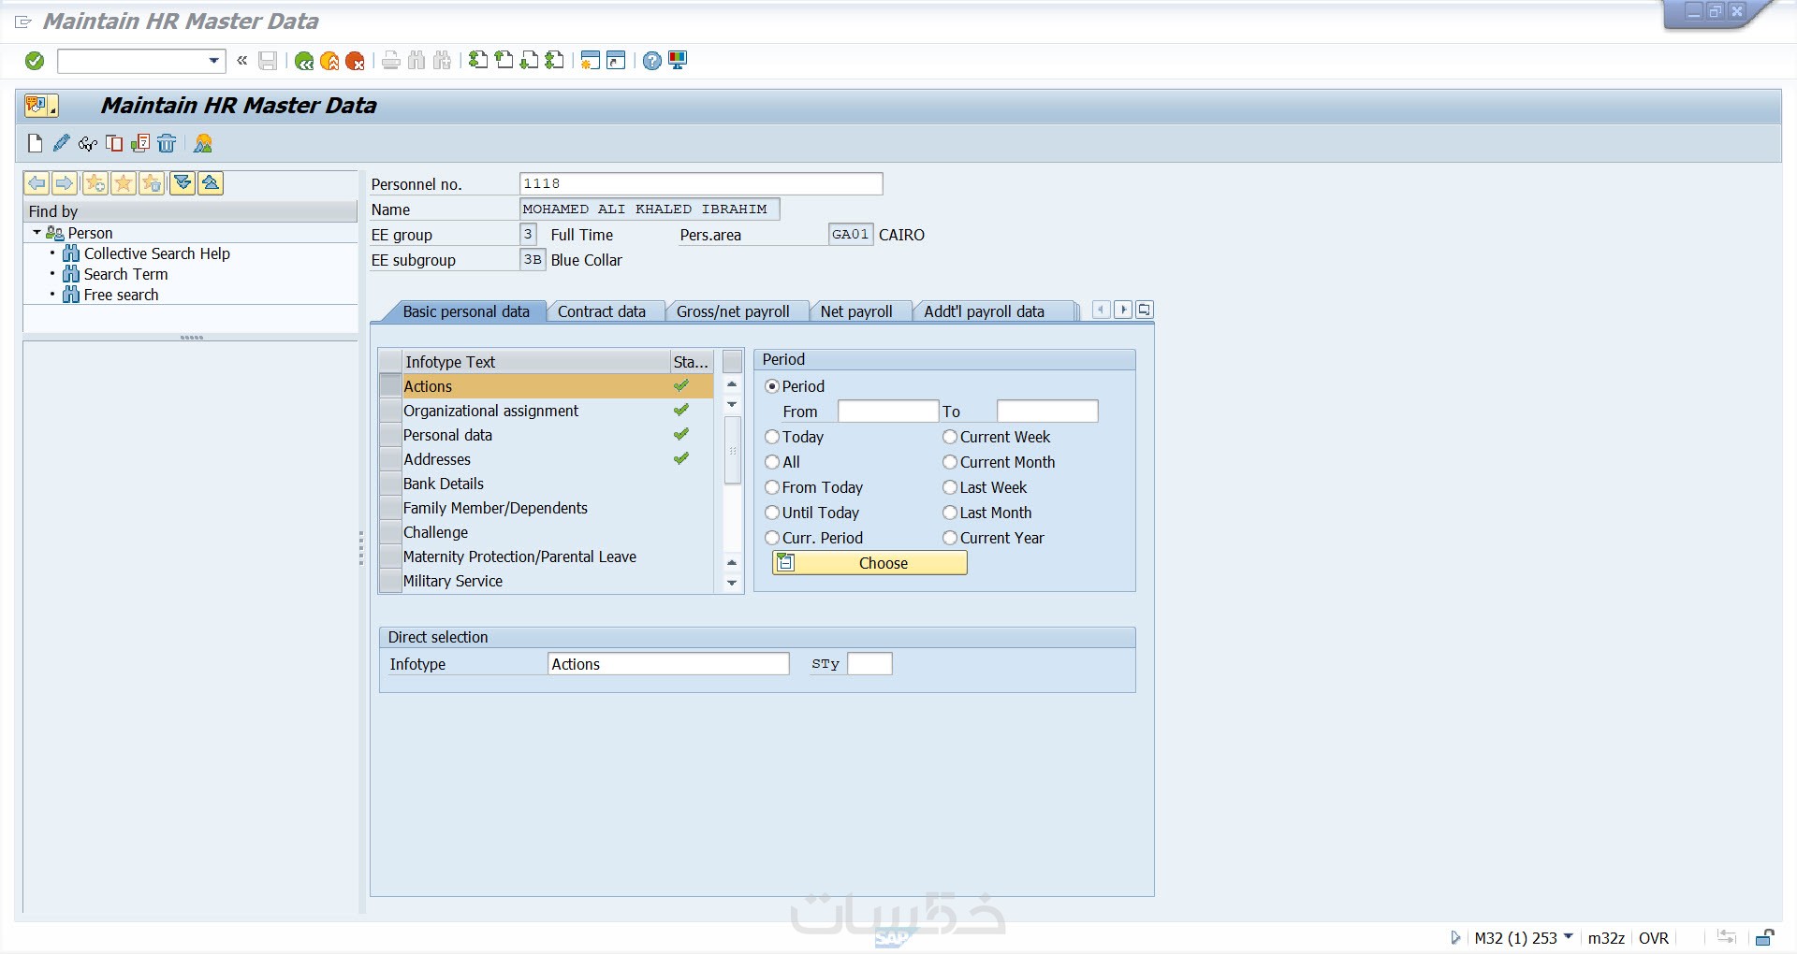1797x954 pixels.
Task: Go to Last Page icon
Action: point(554,61)
